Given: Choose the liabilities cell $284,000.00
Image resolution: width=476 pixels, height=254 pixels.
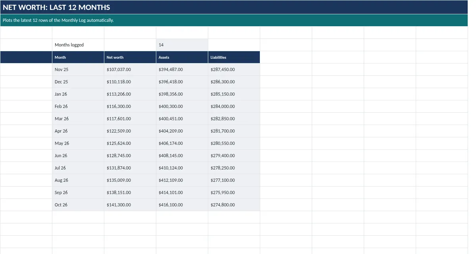Looking at the screenshot, I should [234, 106].
